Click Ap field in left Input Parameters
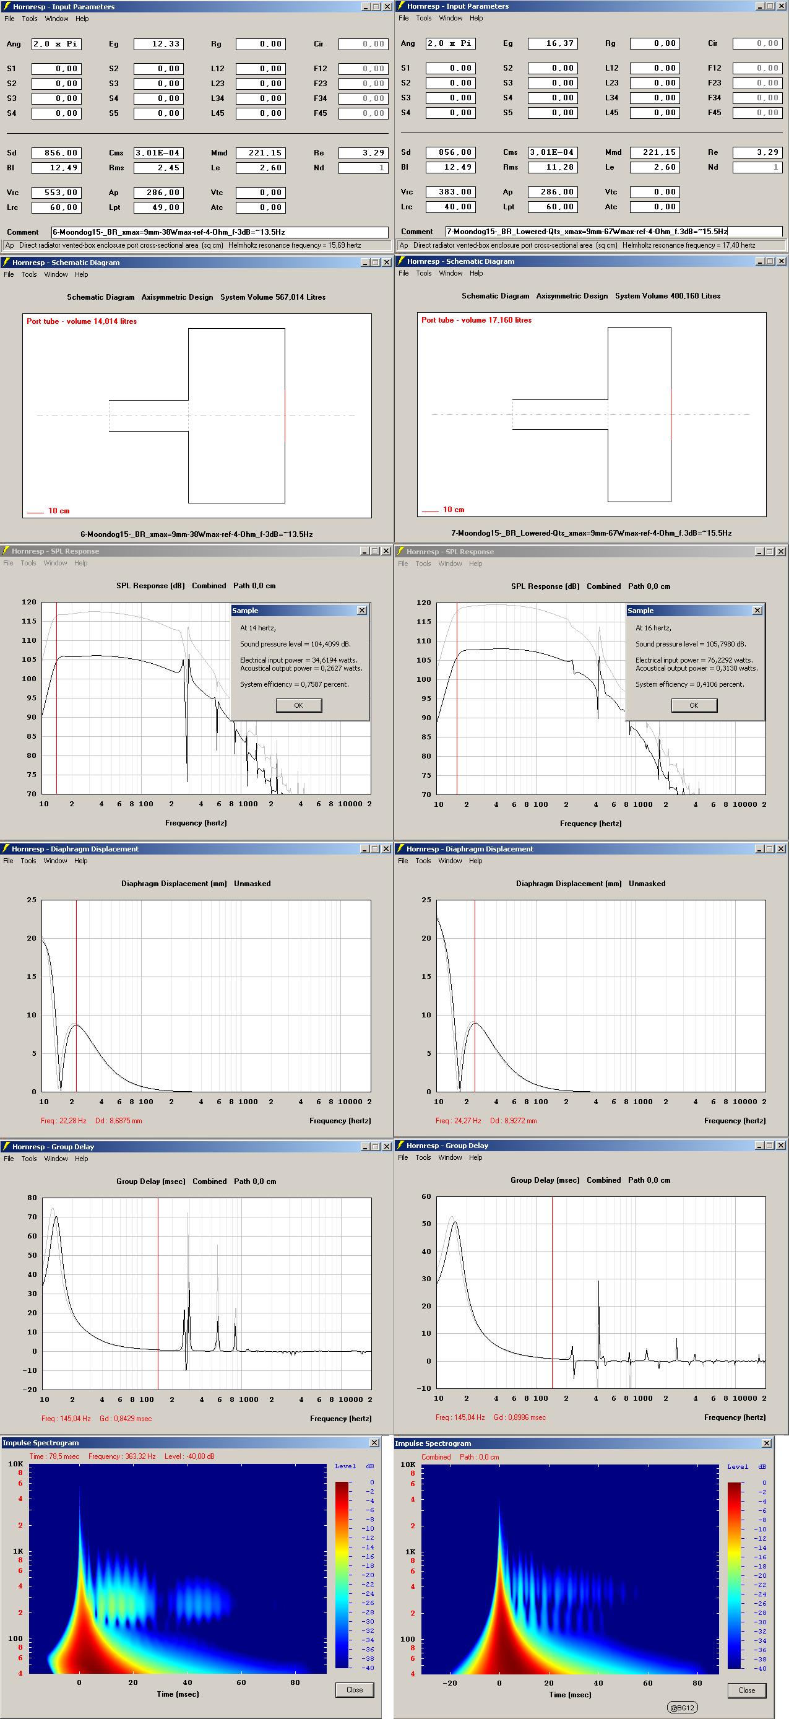 click(x=158, y=192)
